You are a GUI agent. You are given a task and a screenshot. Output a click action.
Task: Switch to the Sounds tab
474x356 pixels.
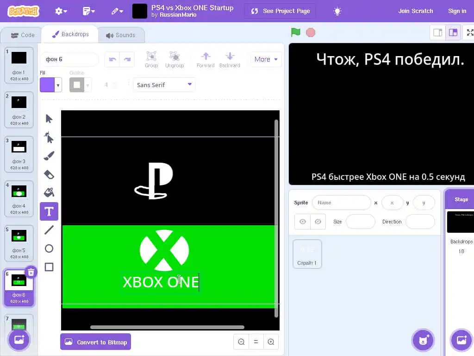[121, 35]
